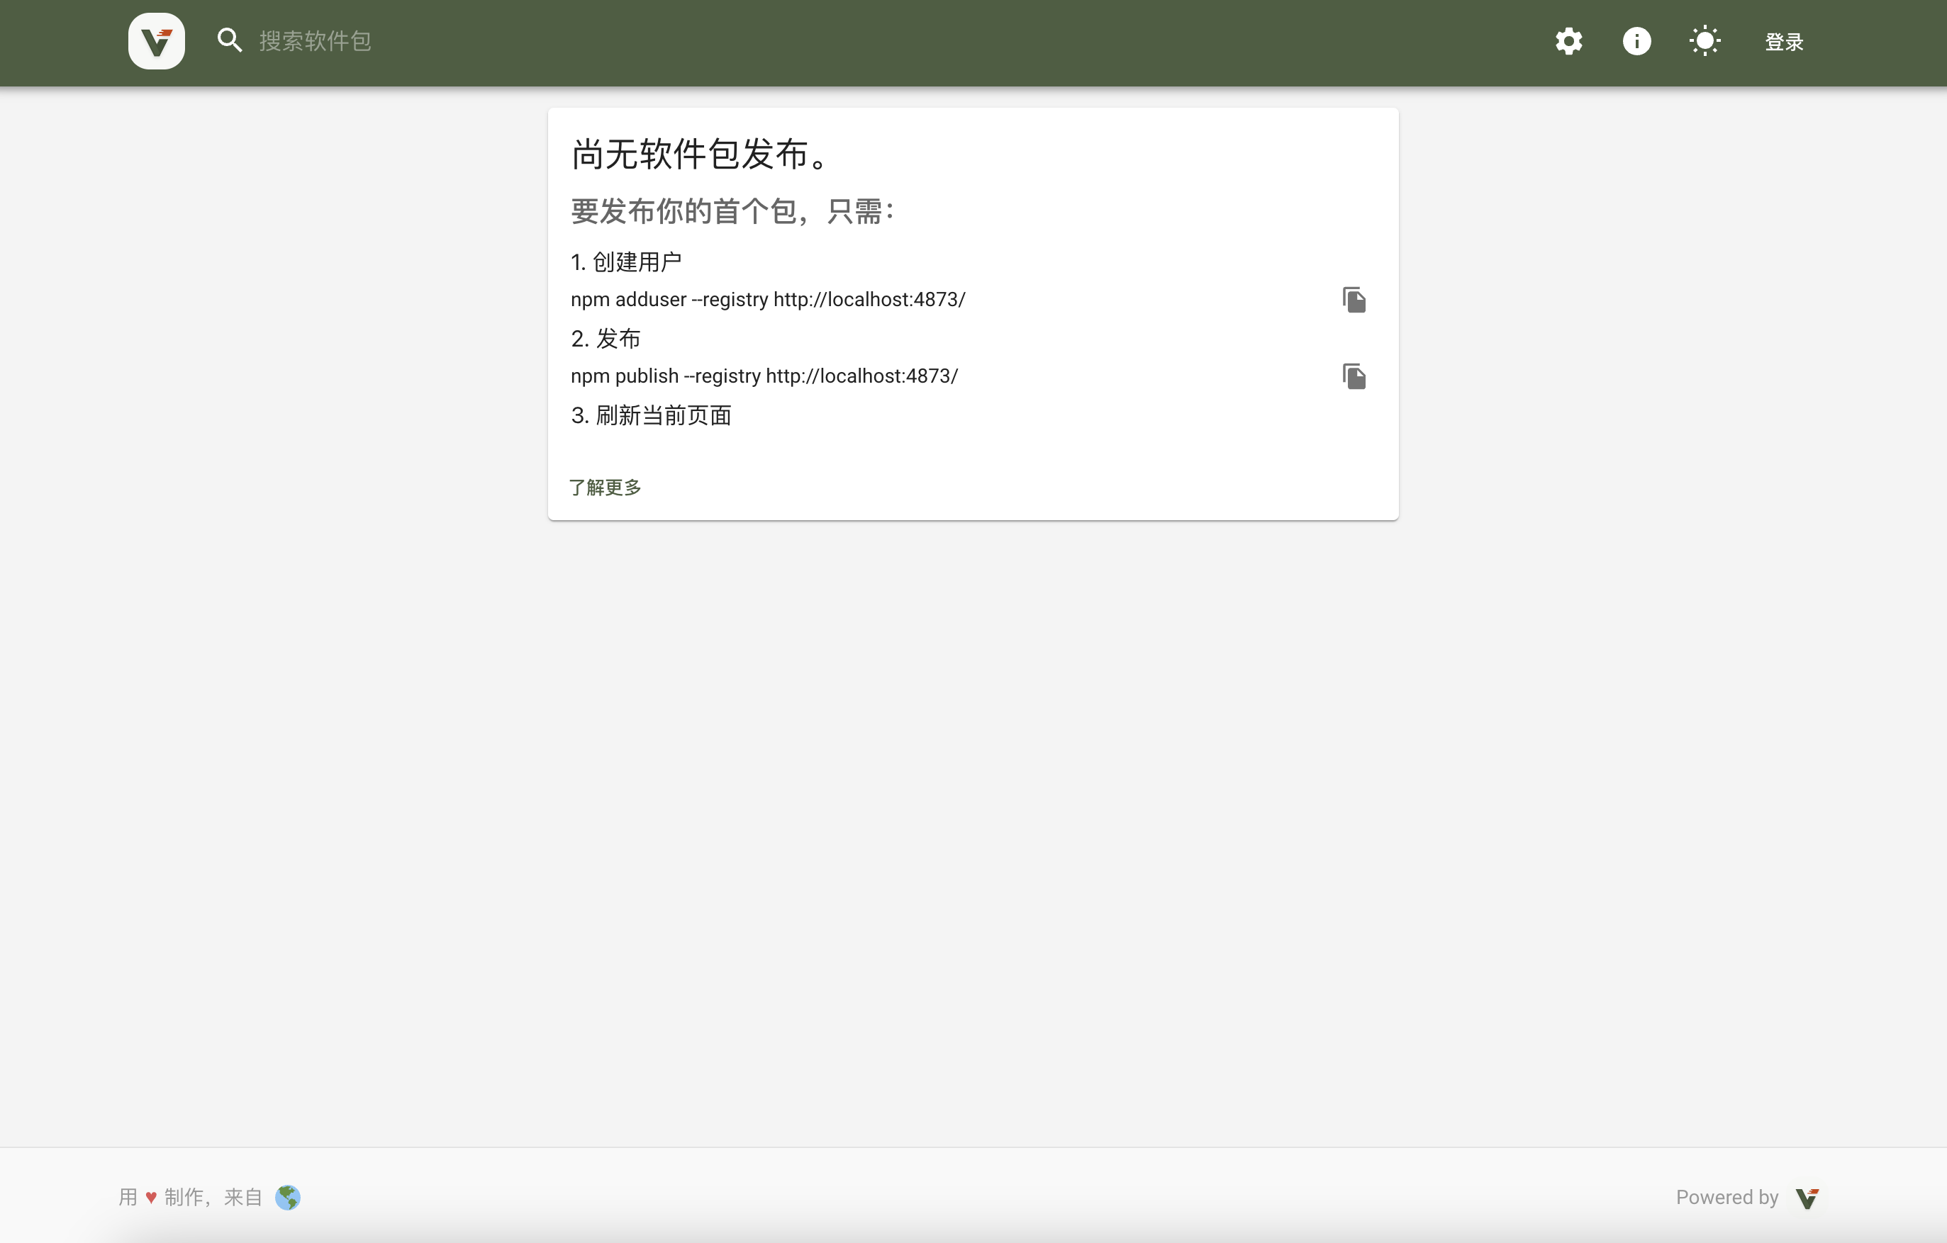1947x1243 pixels.
Task: Toggle the light/dark theme sun icon
Action: click(x=1705, y=41)
